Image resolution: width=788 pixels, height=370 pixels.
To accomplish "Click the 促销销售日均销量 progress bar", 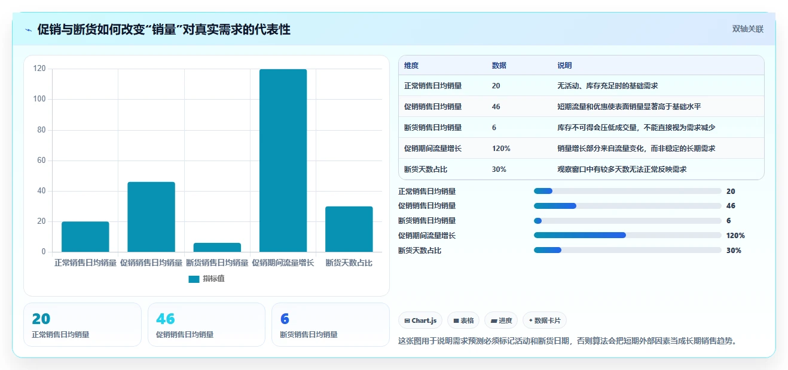I will click(628, 206).
